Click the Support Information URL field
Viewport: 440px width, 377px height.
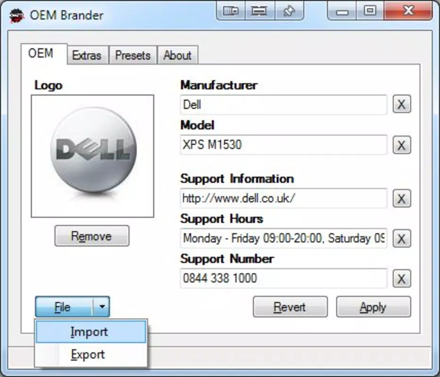tap(283, 198)
